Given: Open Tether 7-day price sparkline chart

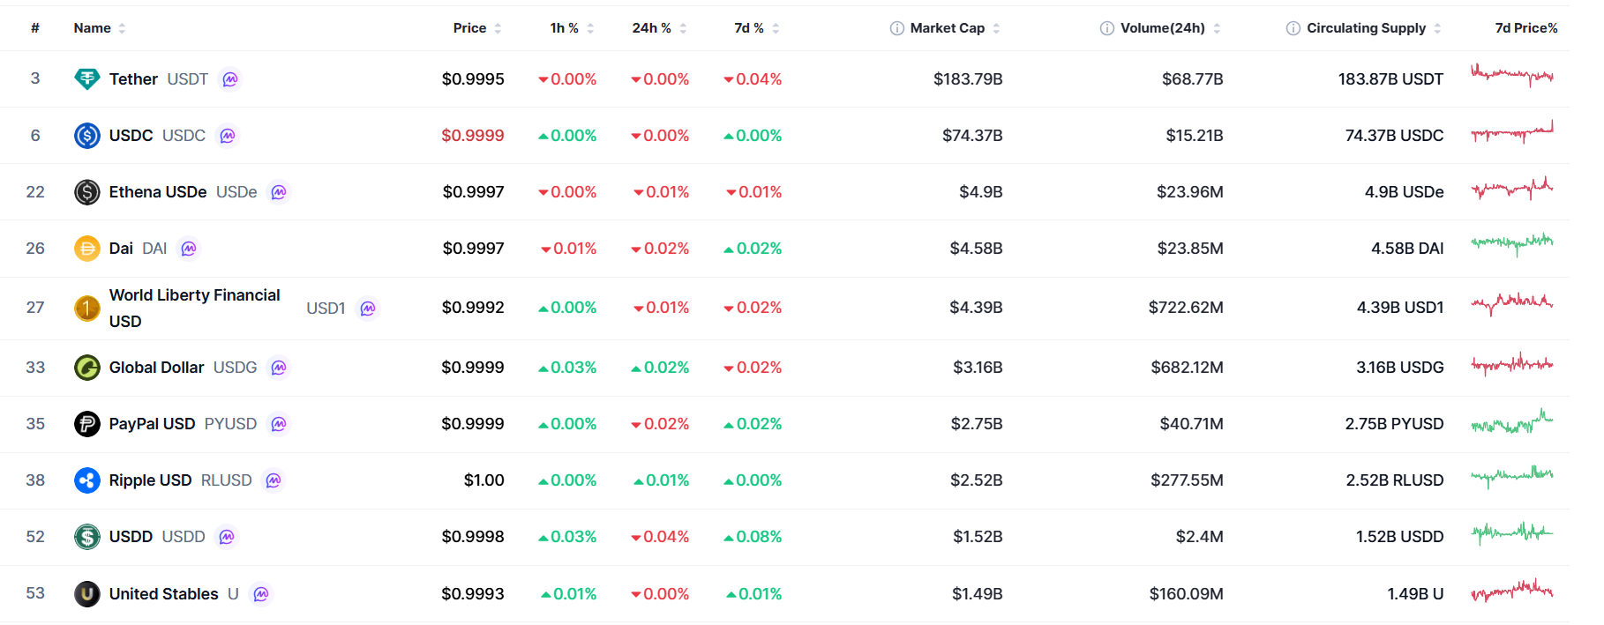Looking at the screenshot, I should 1512,75.
